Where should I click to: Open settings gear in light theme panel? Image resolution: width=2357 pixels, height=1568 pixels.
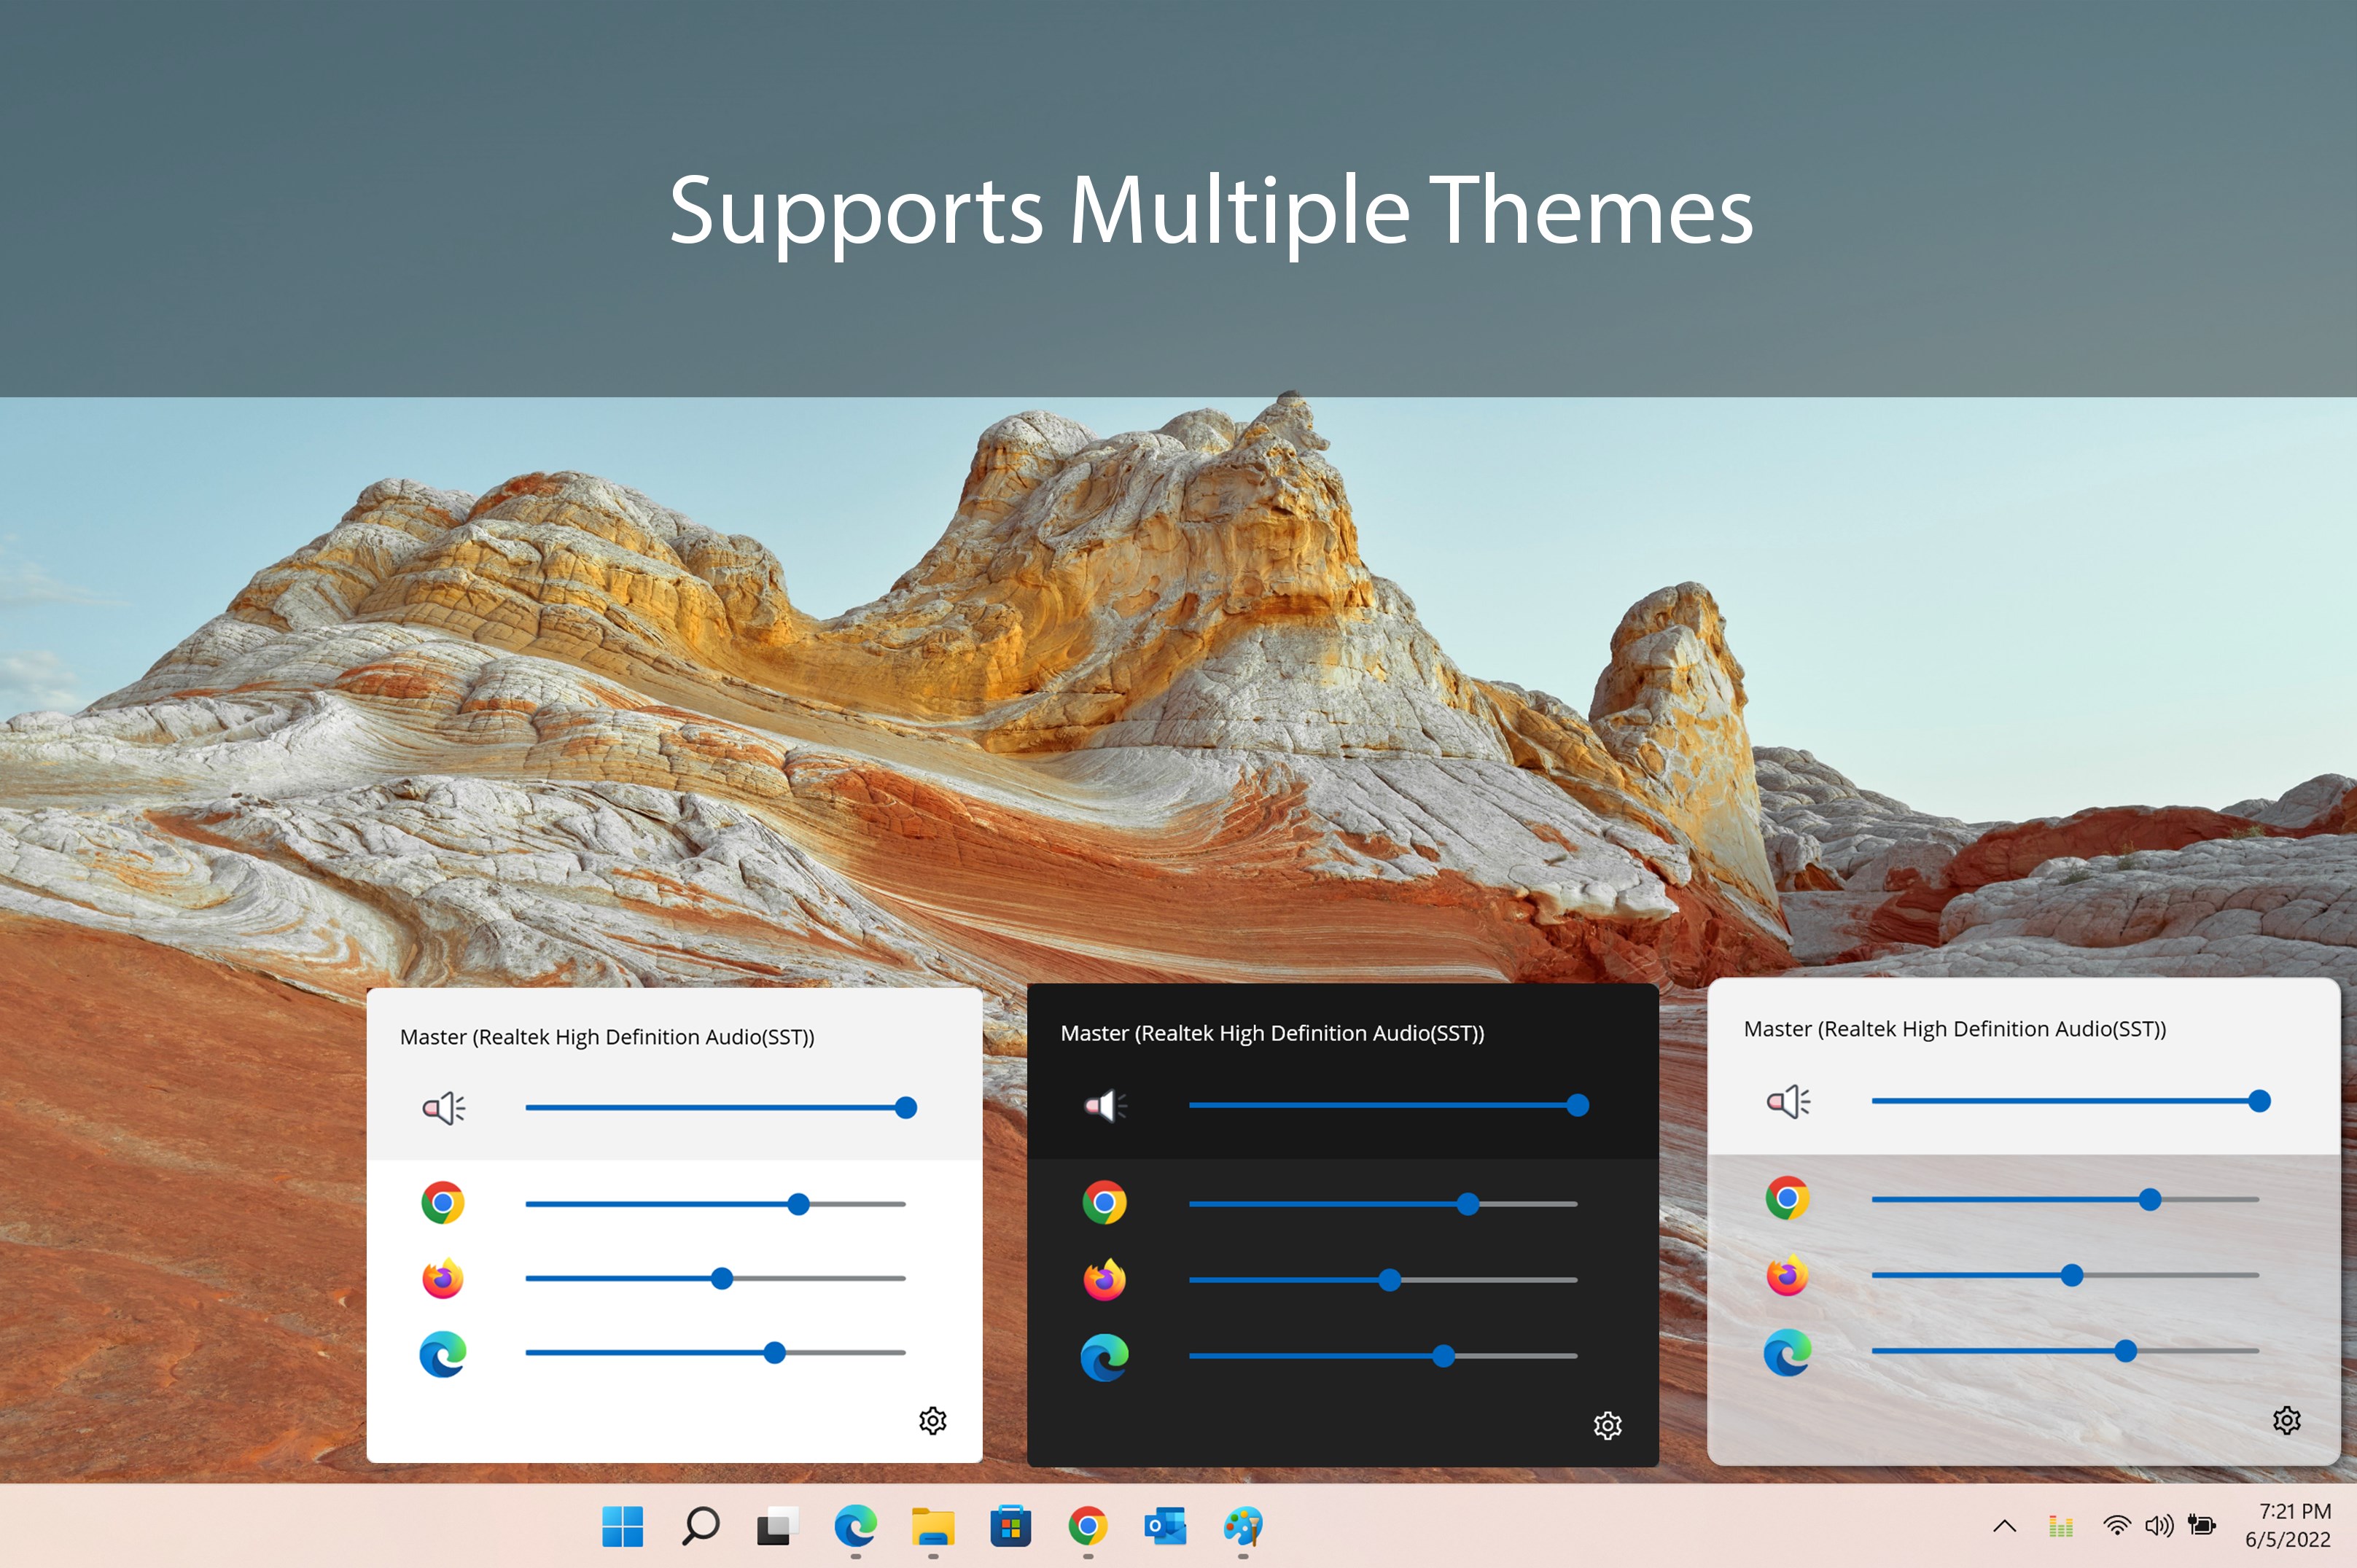click(932, 1420)
